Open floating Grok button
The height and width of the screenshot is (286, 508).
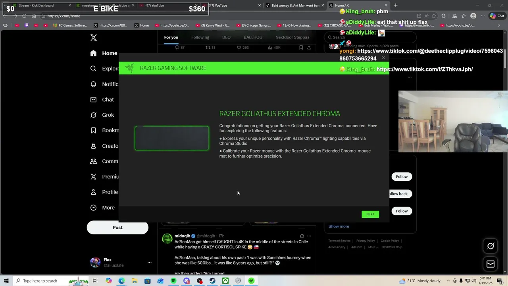(x=491, y=246)
